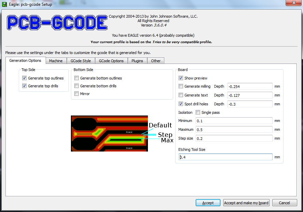Click the 'Minimum' label
The height and width of the screenshot is (212, 303).
tap(185, 121)
